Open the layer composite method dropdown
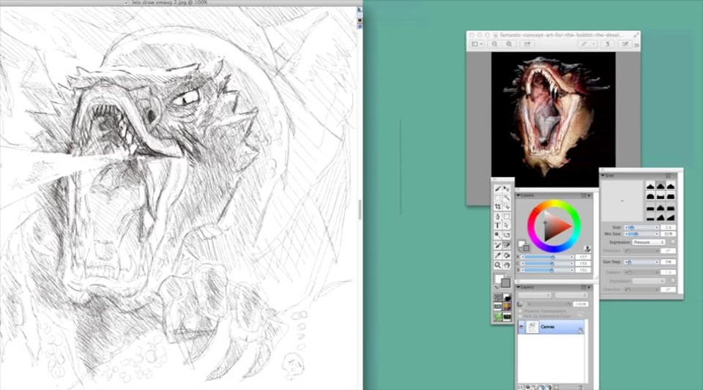 [535, 295]
